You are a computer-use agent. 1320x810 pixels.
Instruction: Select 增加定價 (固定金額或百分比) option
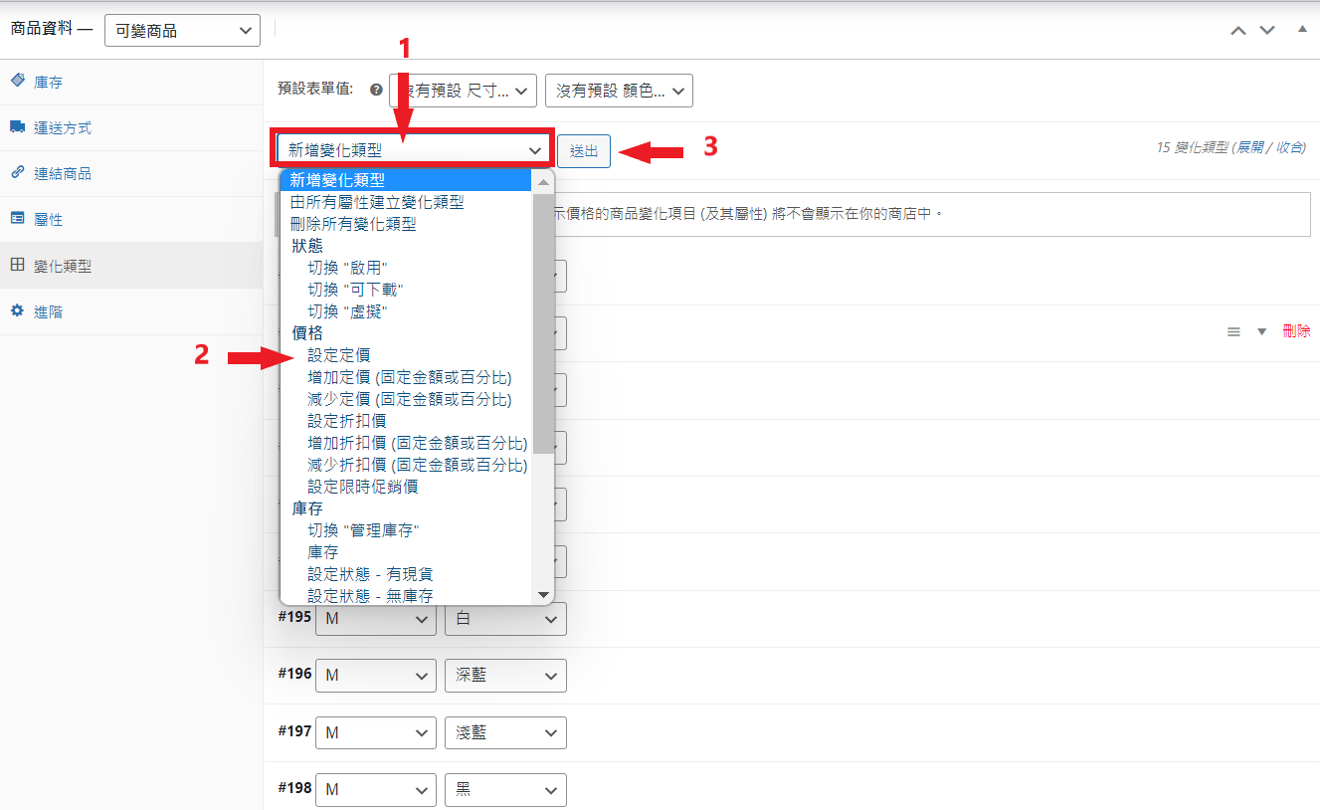tap(406, 377)
